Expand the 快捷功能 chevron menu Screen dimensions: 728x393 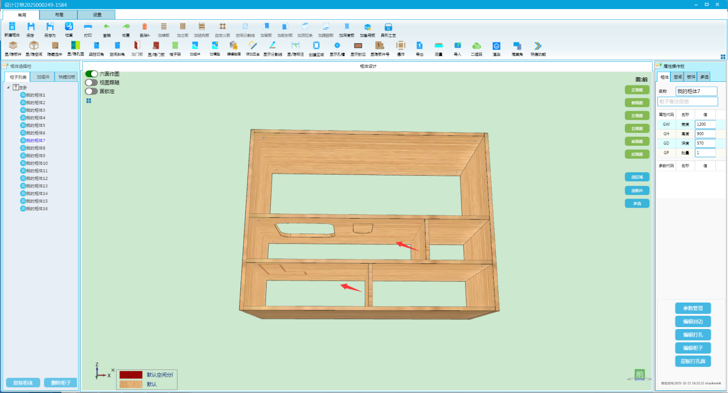[538, 46]
